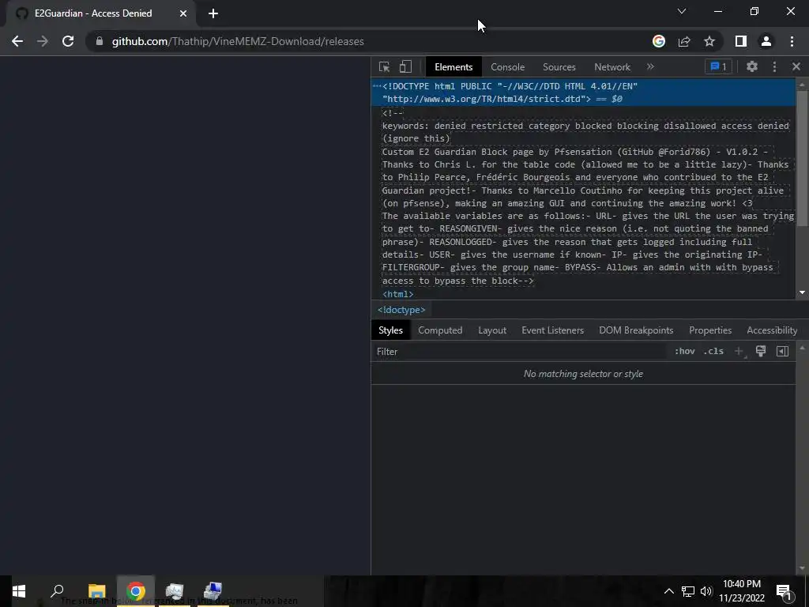
Task: Click the ellipsis beside the DOCTYPE line
Action: [x=376, y=86]
